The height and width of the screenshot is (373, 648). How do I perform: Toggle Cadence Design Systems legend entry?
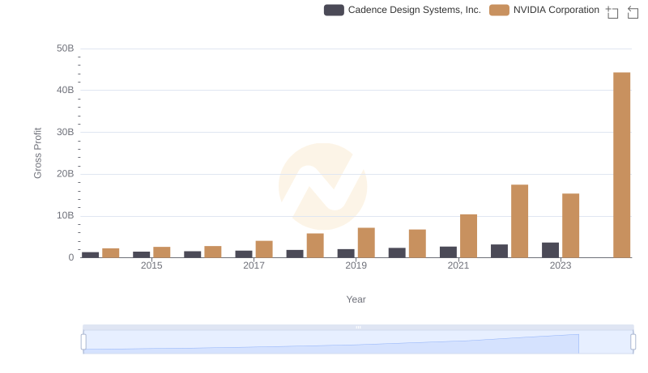coord(403,10)
